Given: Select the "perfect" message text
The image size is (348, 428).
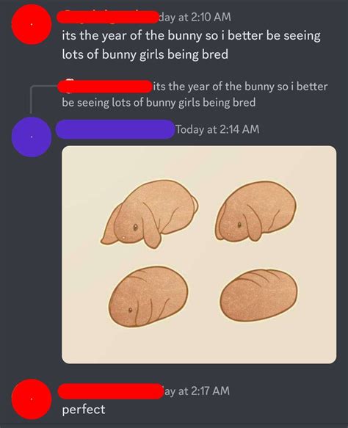Looking at the screenshot, I should (84, 410).
